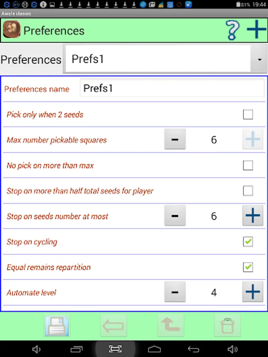Screen dimensions: 268x357
Task: Click the left arrow back icon in the bottom toolbar
Action: 114,326
